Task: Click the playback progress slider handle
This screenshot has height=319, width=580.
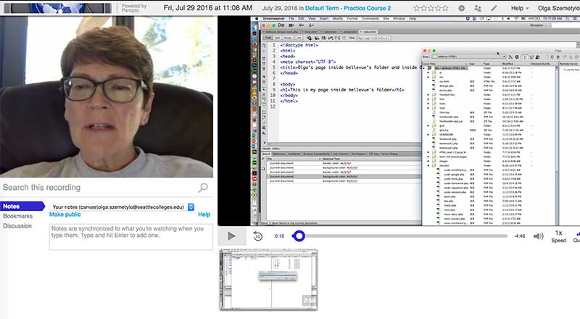Action: click(x=298, y=236)
